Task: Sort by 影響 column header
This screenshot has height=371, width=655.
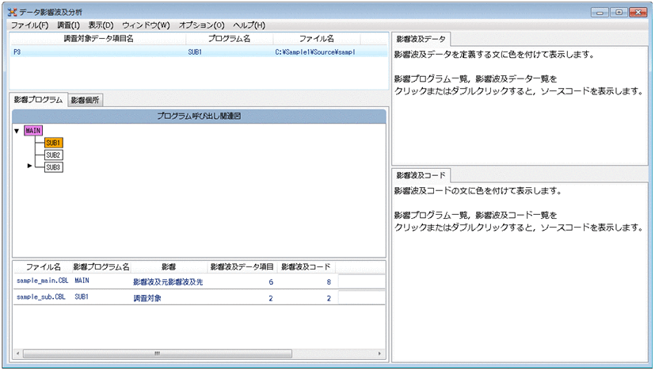Action: click(x=169, y=267)
